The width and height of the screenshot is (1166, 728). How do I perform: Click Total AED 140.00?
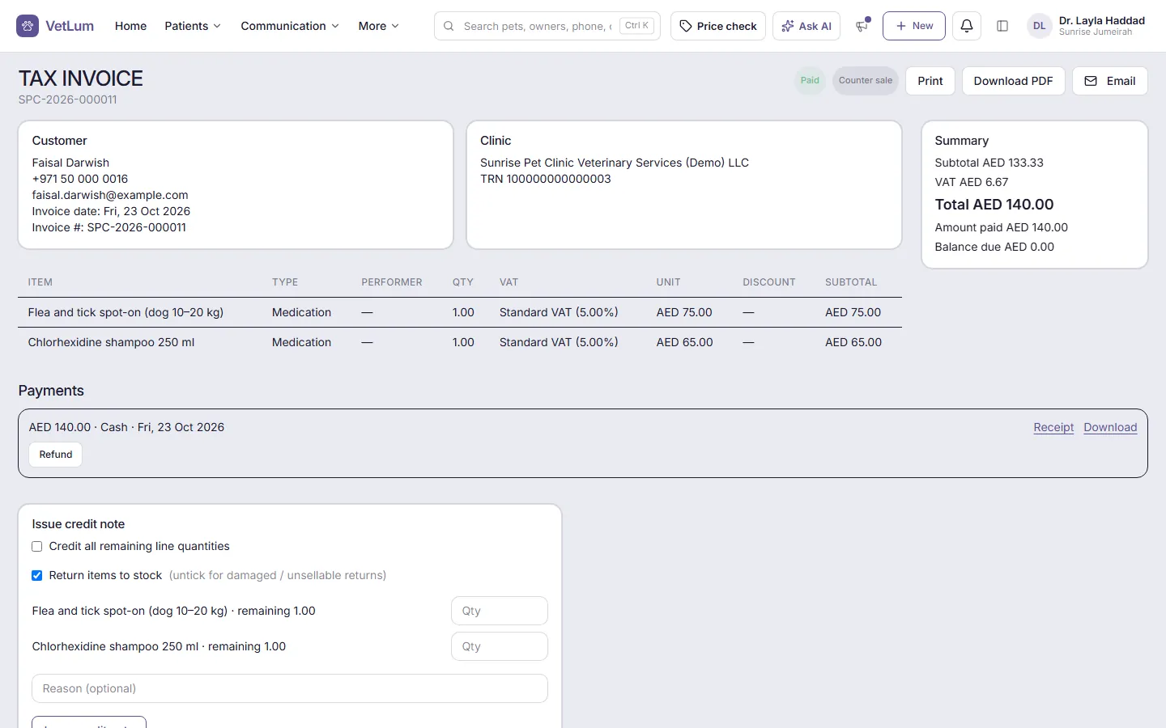[x=994, y=205]
